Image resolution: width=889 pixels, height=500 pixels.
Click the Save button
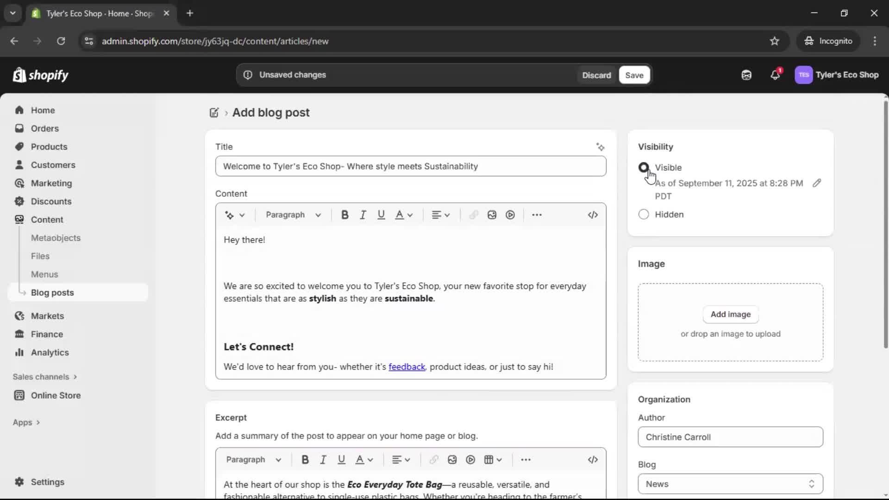tap(633, 75)
